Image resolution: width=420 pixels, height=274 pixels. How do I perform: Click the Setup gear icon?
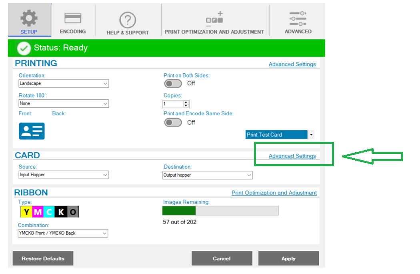click(29, 18)
